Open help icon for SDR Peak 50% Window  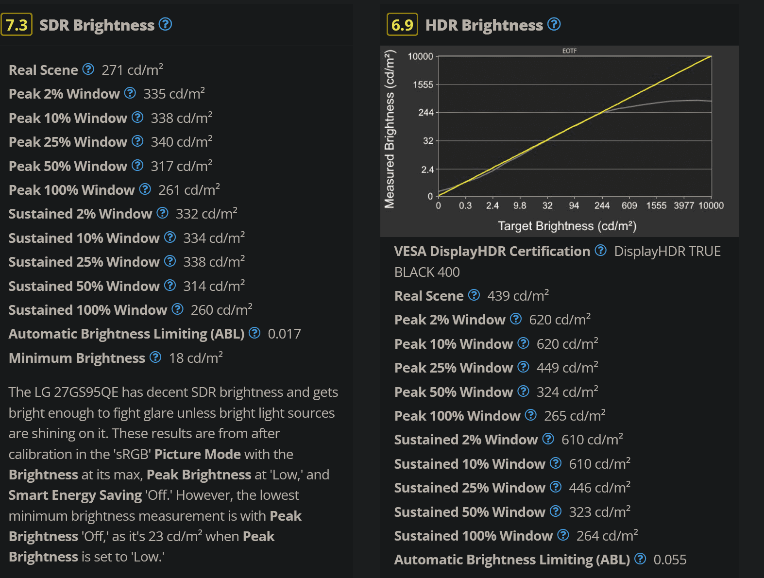point(137,165)
